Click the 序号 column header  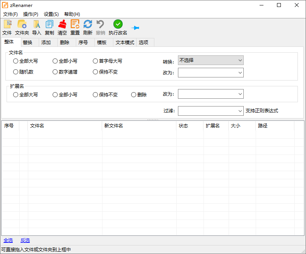(10, 125)
